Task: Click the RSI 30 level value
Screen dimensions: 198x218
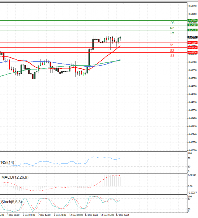Action: click(x=189, y=166)
